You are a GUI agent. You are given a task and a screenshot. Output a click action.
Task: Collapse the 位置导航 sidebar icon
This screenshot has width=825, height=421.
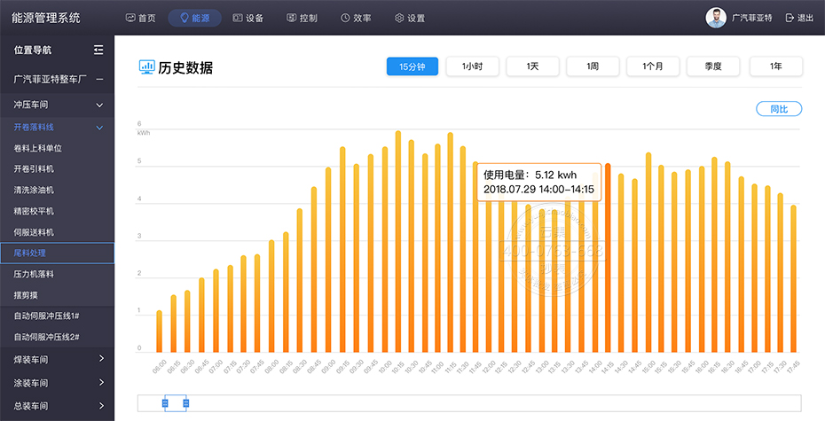[x=98, y=51]
